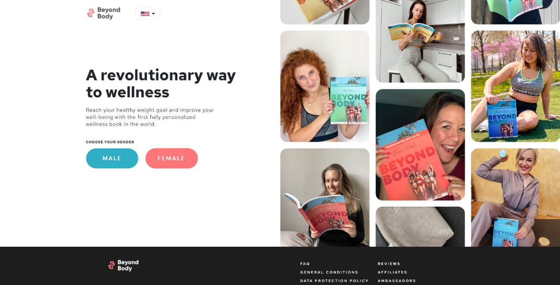Select photo of woman reading in kitchen

[420, 41]
